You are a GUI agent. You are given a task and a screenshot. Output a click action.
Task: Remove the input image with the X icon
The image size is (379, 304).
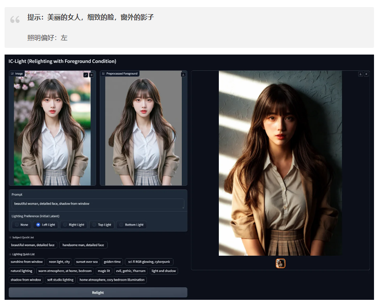[x=92, y=75]
